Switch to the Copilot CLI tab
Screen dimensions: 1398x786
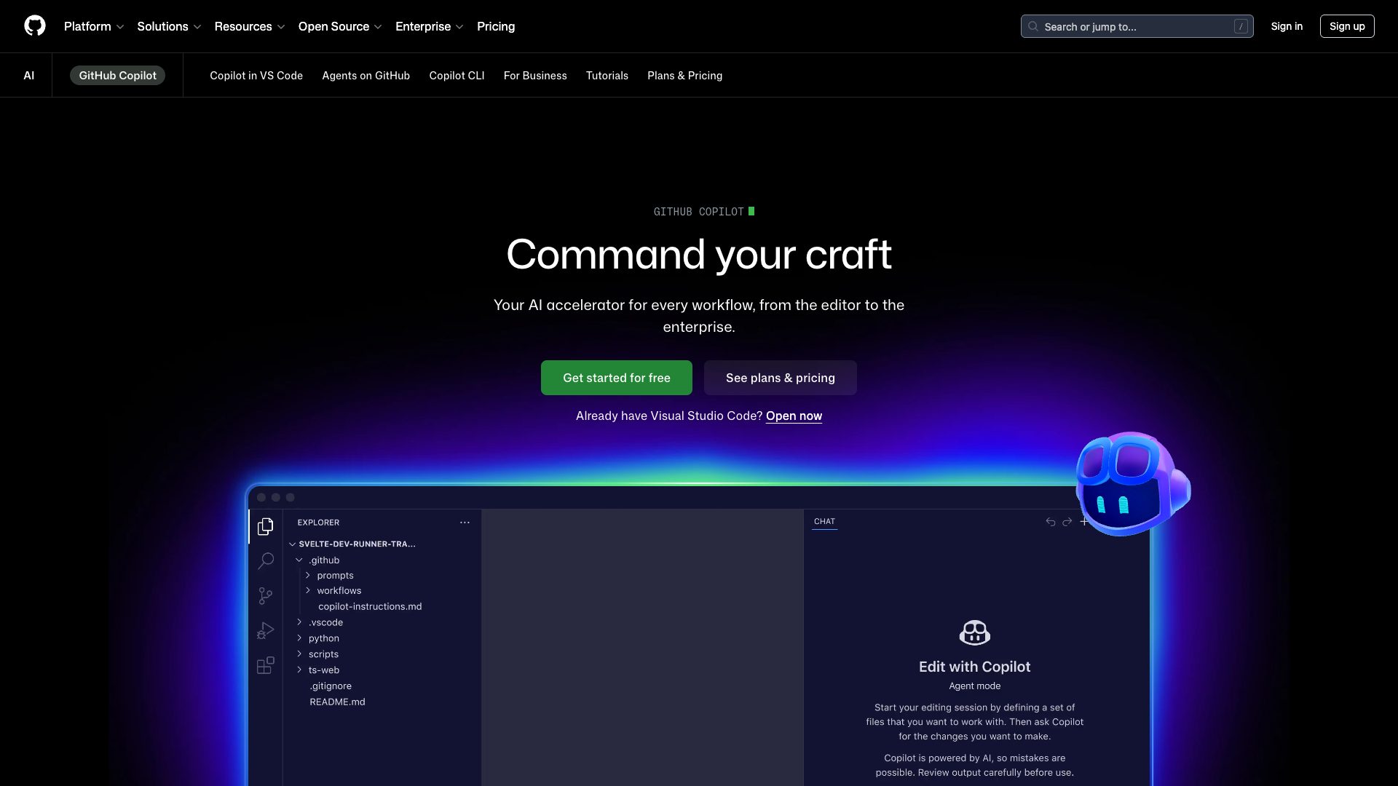[x=456, y=76]
